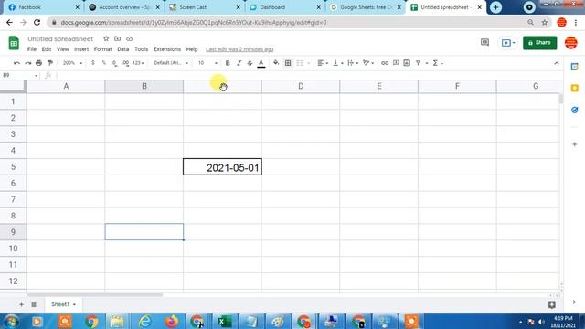Open the zoom 200% dropdown
Image resolution: width=585 pixels, height=329 pixels.
(x=72, y=63)
